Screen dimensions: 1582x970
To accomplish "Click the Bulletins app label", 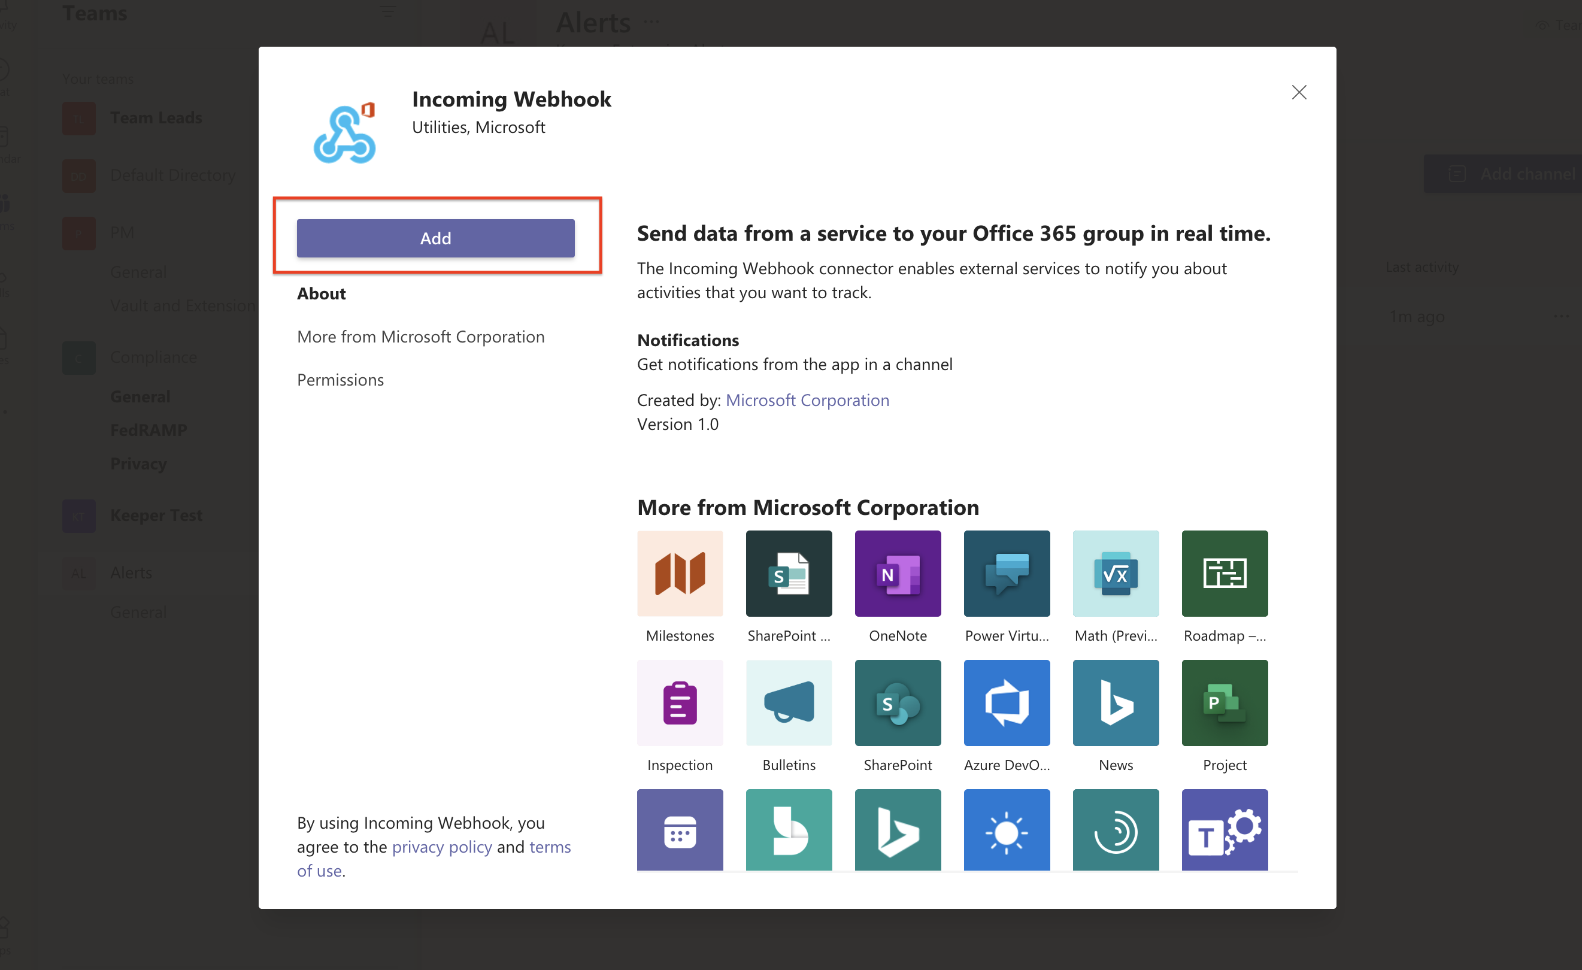I will click(789, 765).
